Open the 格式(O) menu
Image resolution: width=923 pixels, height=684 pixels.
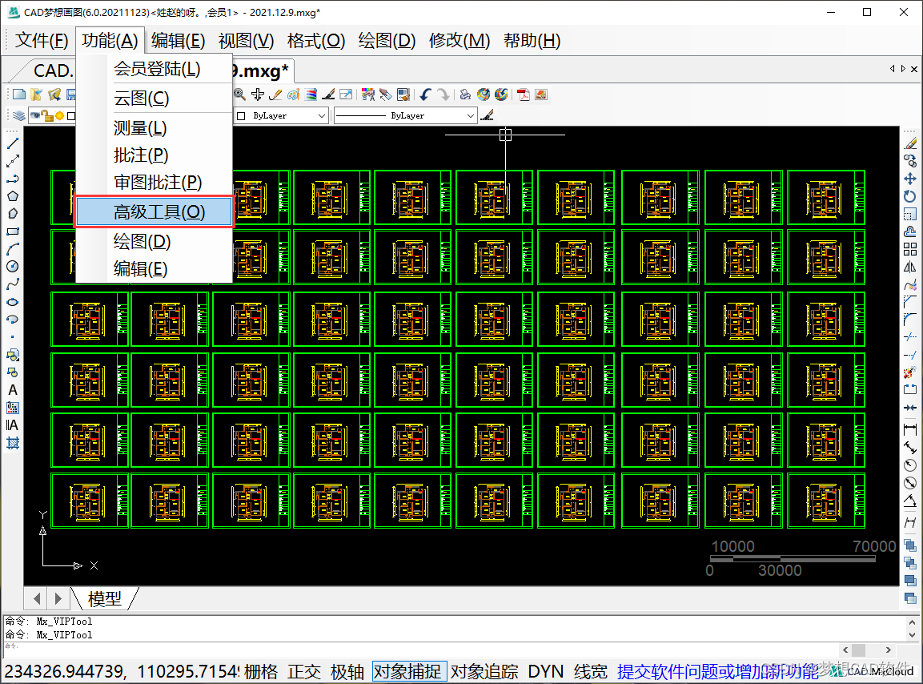coord(316,41)
